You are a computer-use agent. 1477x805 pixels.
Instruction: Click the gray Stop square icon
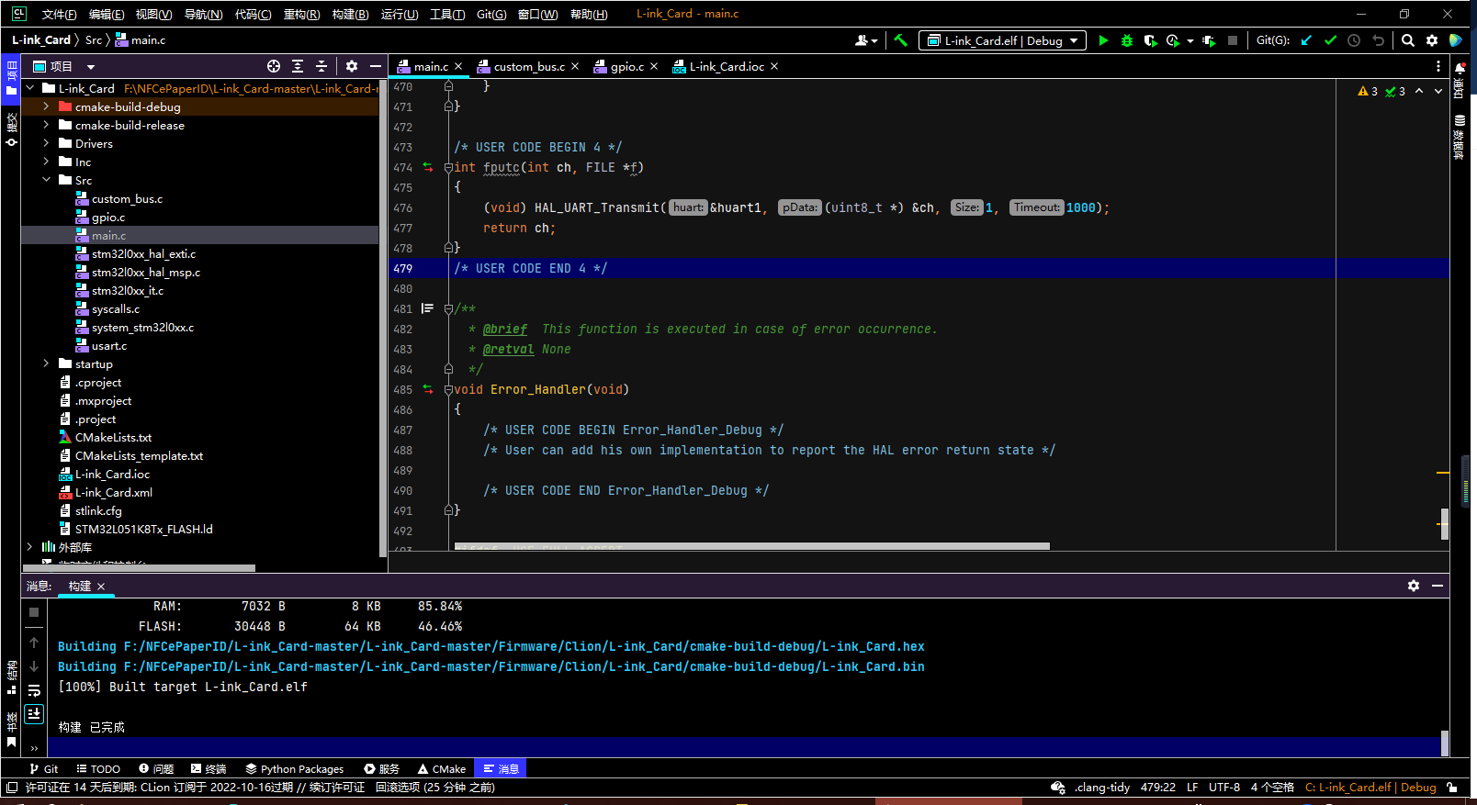tap(1233, 40)
